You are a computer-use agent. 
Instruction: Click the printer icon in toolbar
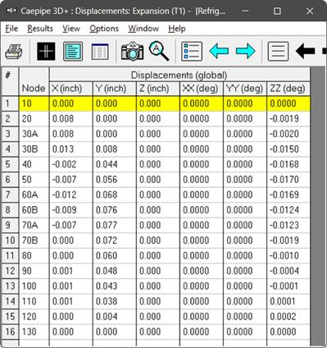[14, 52]
